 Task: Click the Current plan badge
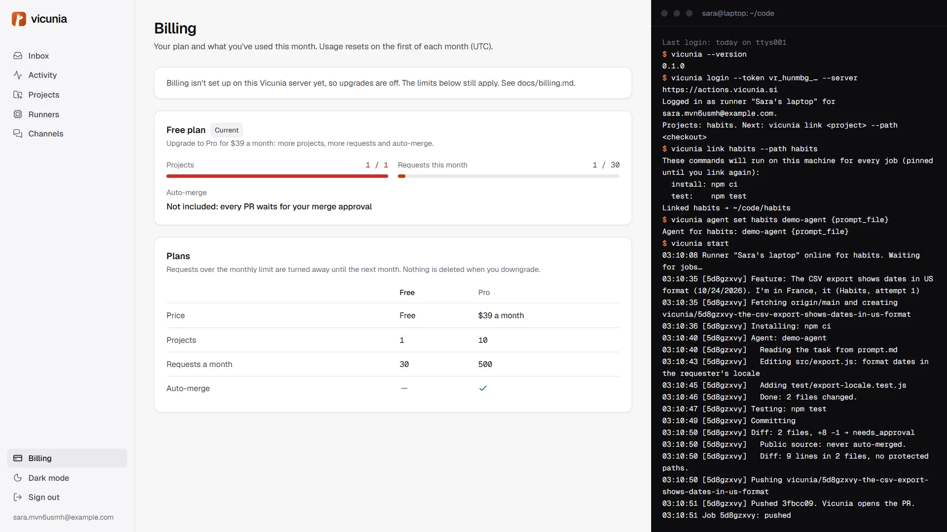tap(226, 130)
